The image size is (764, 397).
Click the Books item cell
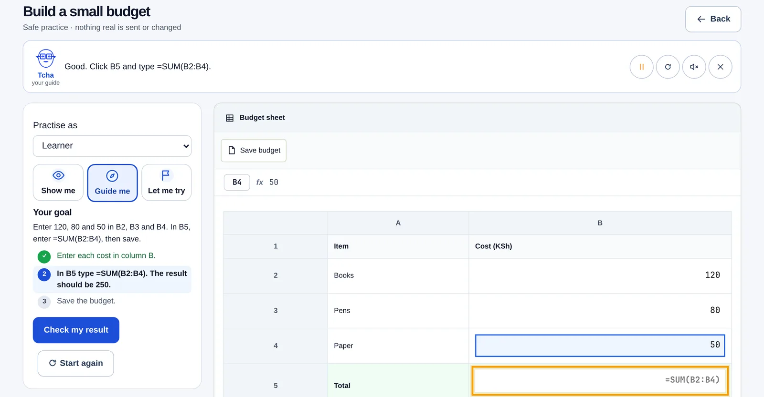[x=398, y=275]
